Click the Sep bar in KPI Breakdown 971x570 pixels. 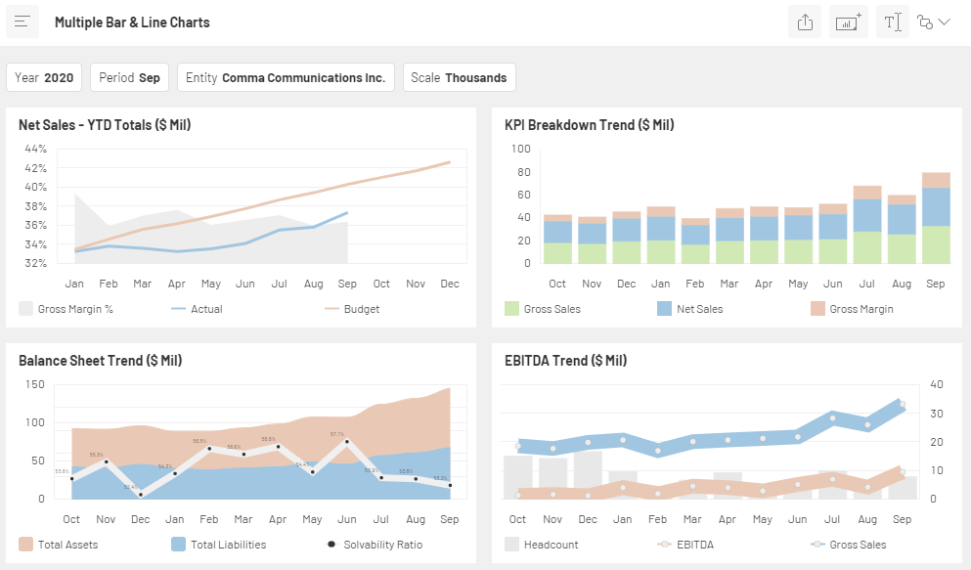936,218
